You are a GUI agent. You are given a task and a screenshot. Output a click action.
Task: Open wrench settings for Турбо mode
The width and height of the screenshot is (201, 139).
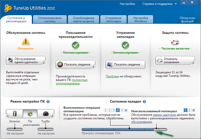pyautogui.click(x=52, y=116)
